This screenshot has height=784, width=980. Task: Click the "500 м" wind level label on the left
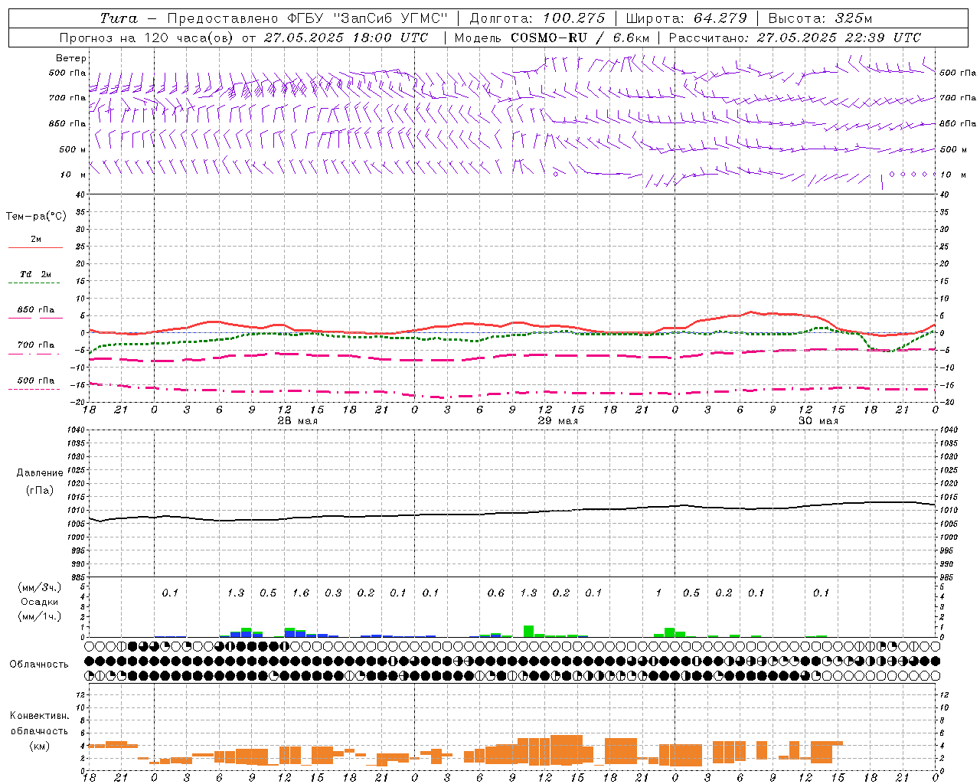(x=73, y=149)
